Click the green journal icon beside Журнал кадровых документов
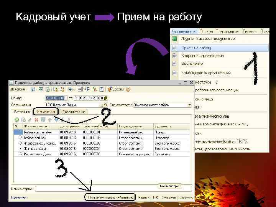Viewport: 276px width, 207px height. coord(174,39)
